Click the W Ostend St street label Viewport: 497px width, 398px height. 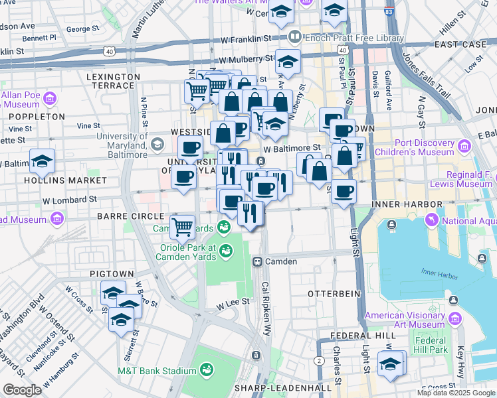click(56, 322)
